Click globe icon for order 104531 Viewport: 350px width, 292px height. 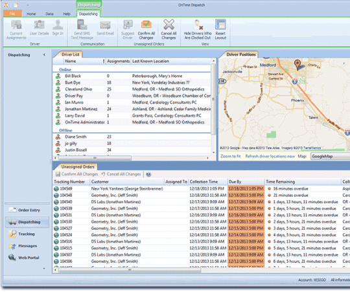click(x=56, y=216)
